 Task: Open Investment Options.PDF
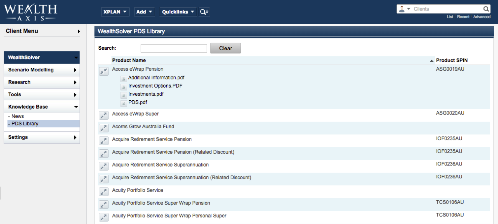(x=155, y=86)
